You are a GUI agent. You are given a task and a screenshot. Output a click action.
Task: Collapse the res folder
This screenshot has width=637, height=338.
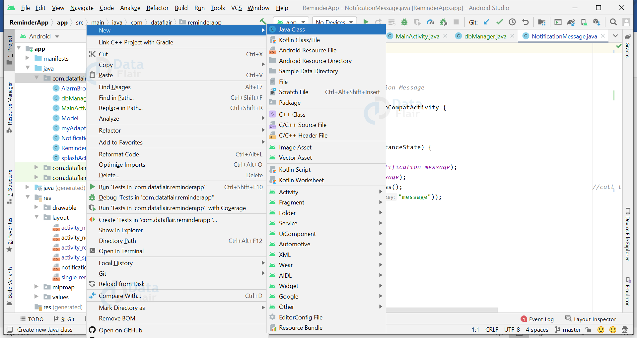(28, 197)
